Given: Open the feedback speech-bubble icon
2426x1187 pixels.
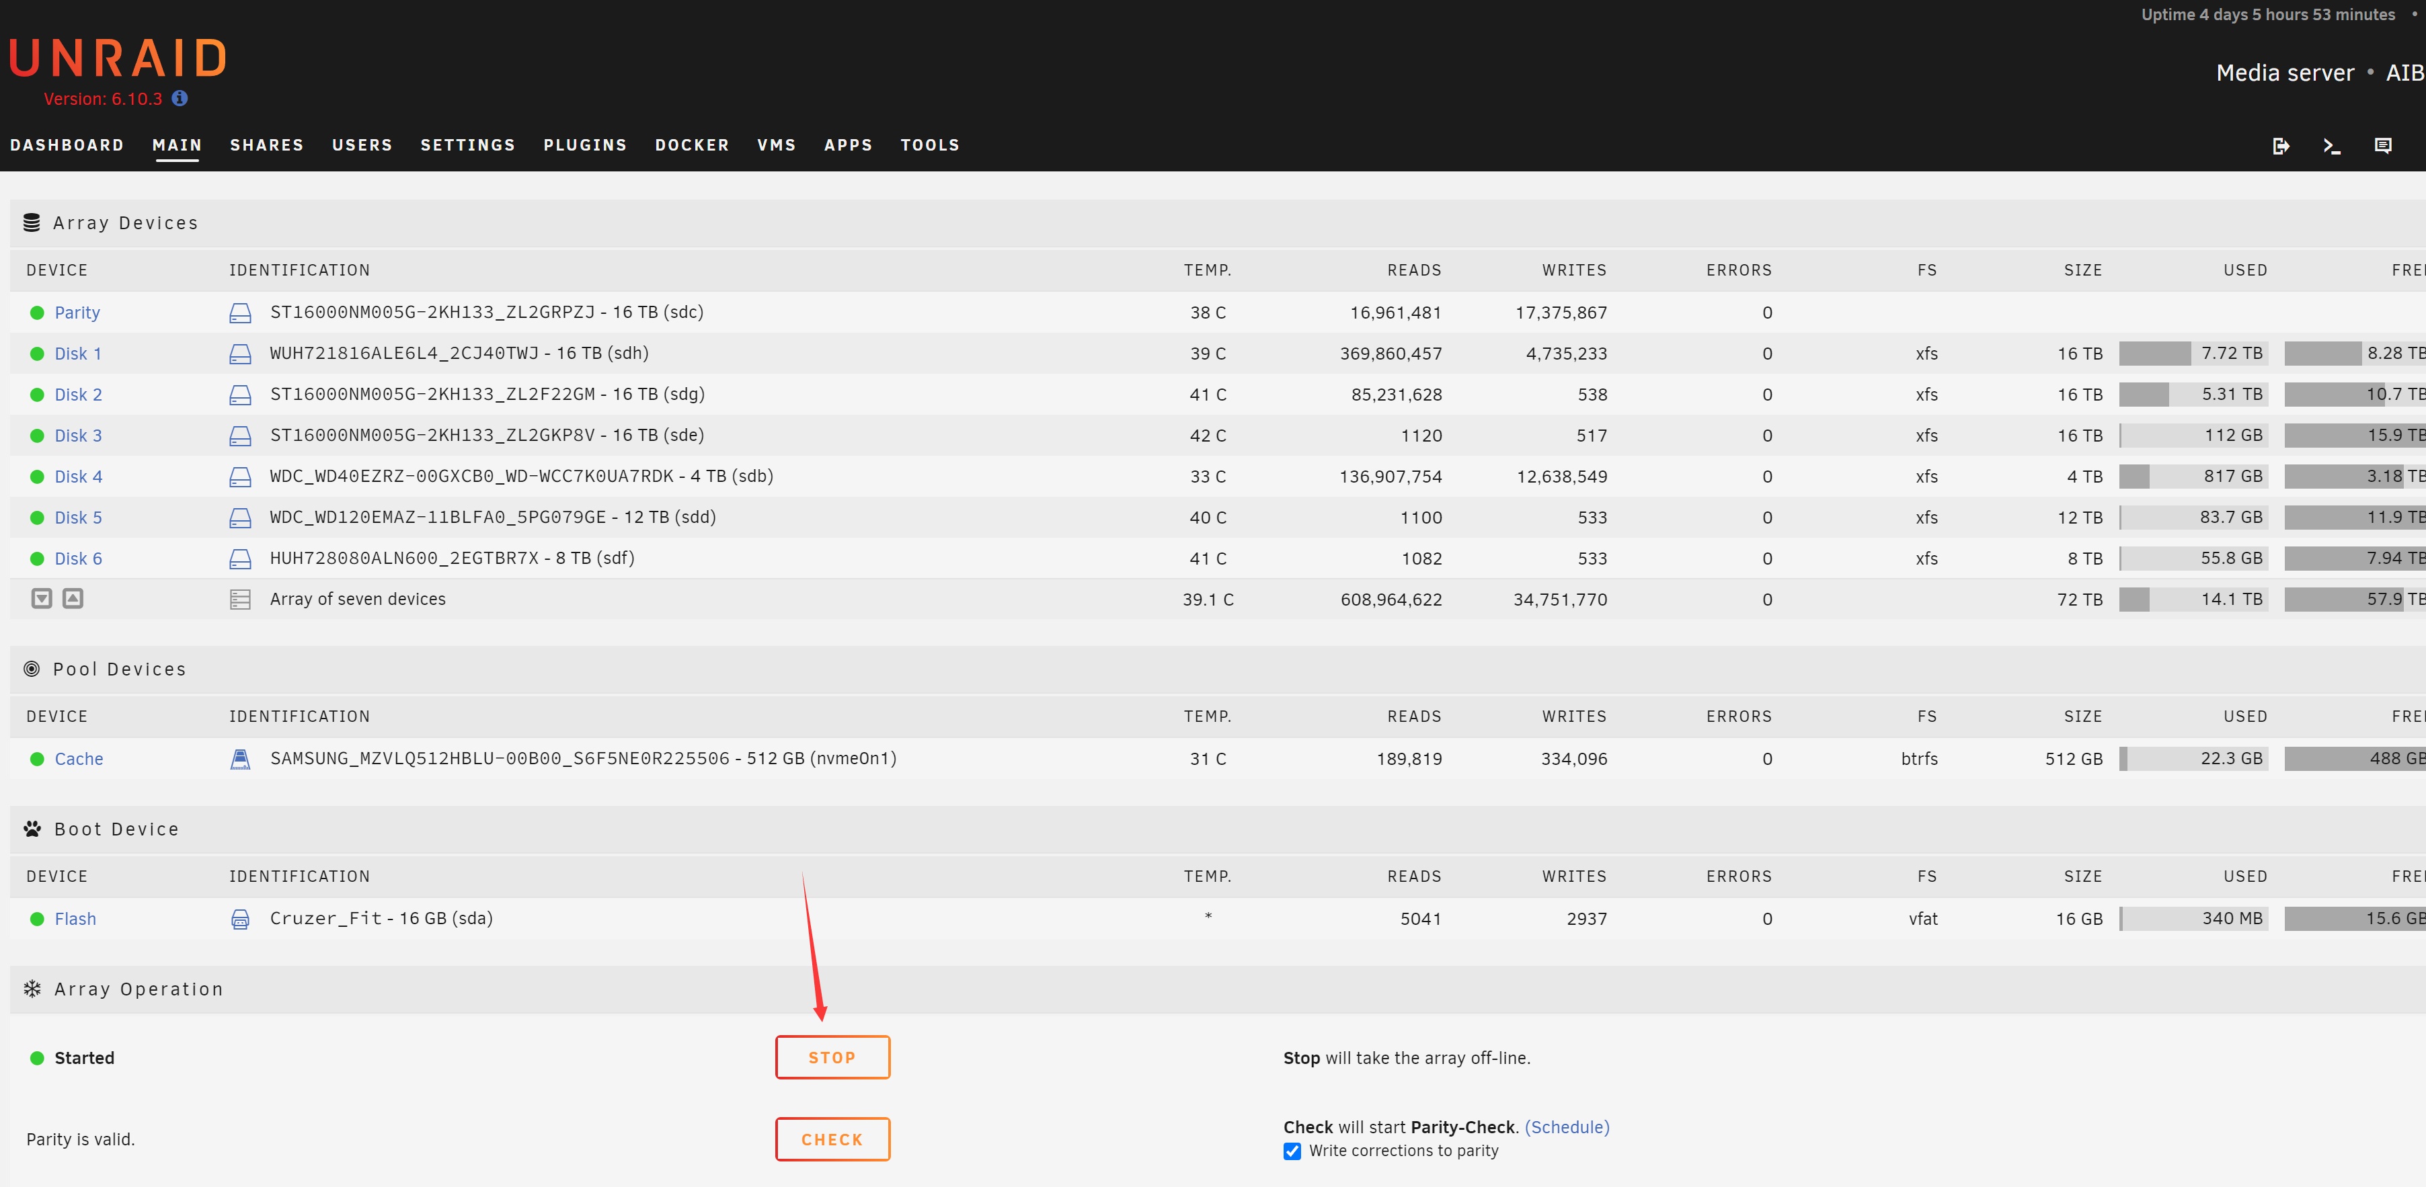Looking at the screenshot, I should point(2383,146).
